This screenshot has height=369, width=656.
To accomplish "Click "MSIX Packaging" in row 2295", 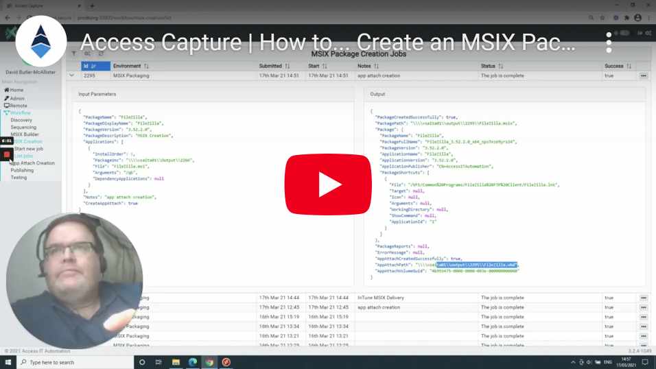I will click(131, 75).
